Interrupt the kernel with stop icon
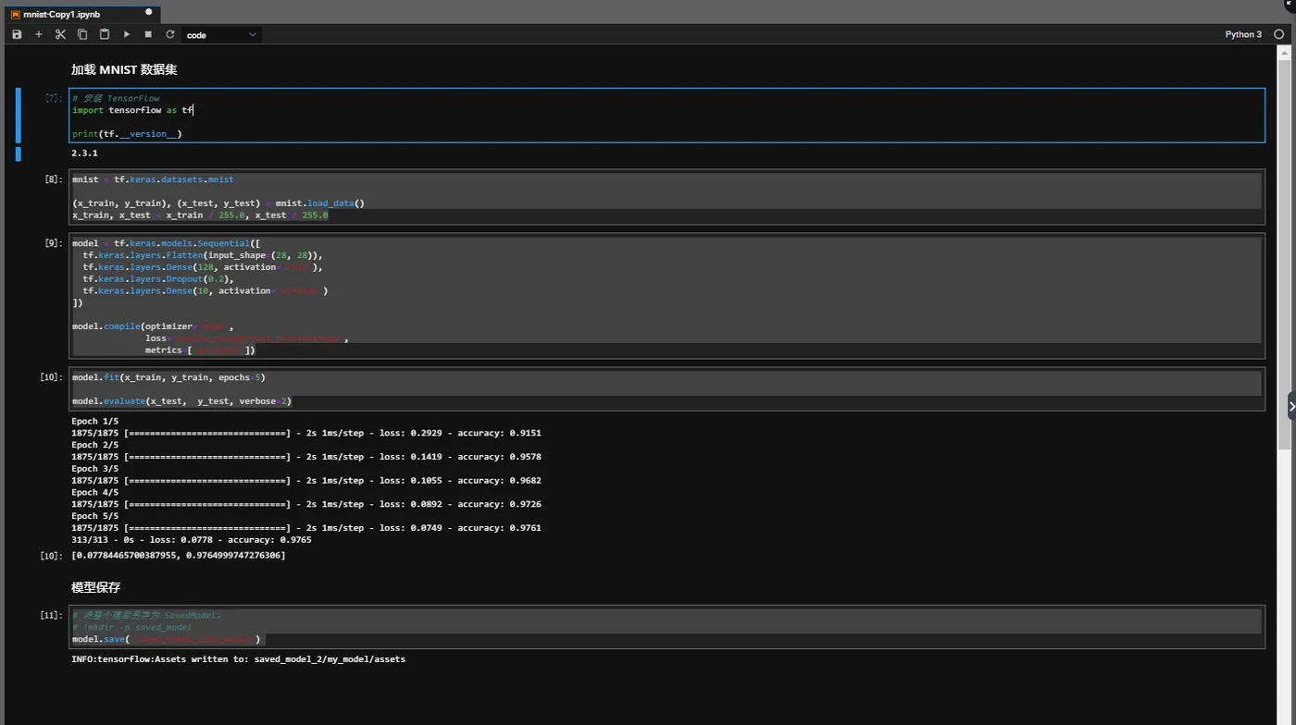Screen dimensions: 1296x725 [x=148, y=34]
